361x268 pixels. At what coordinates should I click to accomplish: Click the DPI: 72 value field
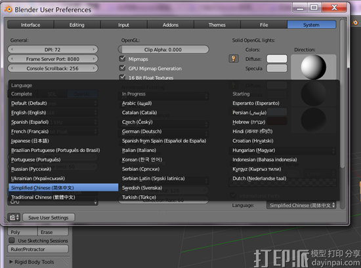53,49
